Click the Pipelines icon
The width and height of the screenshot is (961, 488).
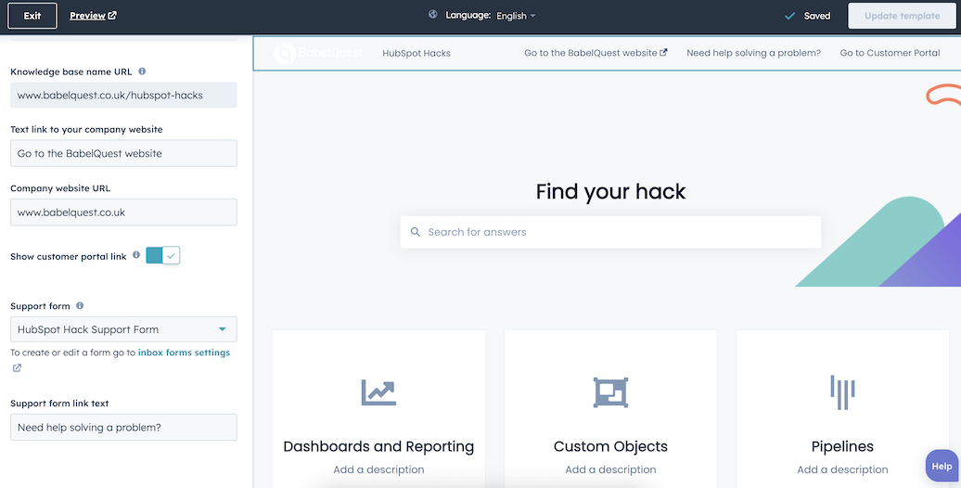pos(842,392)
